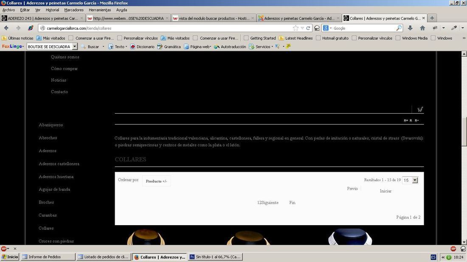Open the first gold necklace product thumbnail
Viewport: 467px width, 262px height.
pyautogui.click(x=146, y=237)
